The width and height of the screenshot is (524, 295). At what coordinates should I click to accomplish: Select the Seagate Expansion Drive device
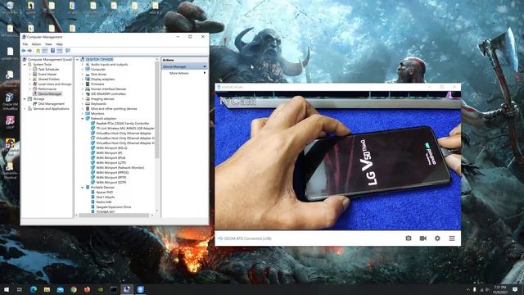click(x=113, y=207)
